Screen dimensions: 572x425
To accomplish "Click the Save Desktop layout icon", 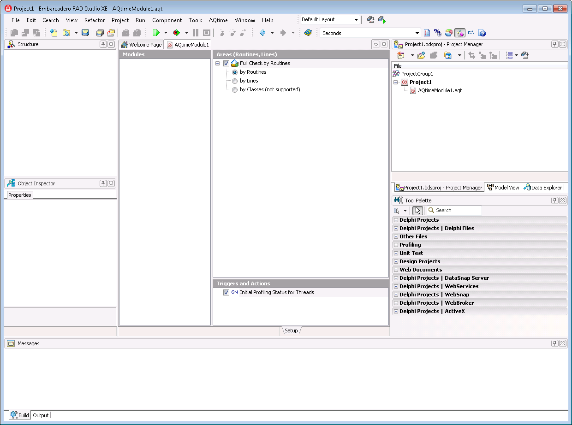I will click(x=370, y=20).
